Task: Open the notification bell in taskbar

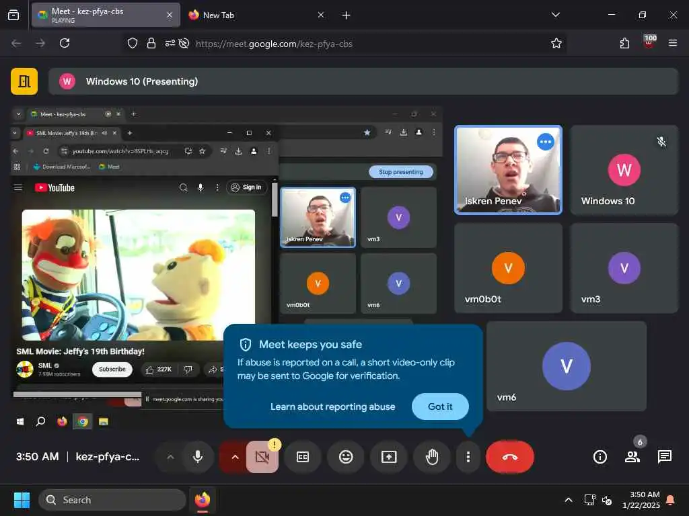Action: (x=671, y=500)
